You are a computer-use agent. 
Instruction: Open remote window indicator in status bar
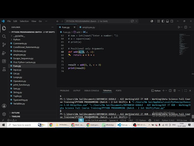coord(3,120)
